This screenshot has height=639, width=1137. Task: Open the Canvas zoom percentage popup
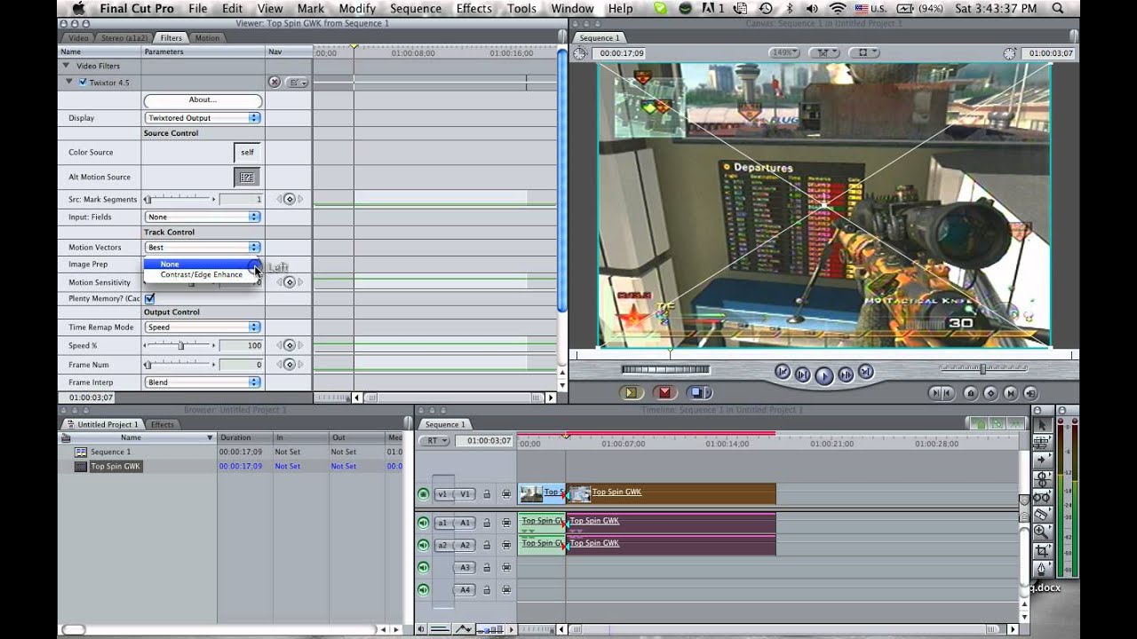pyautogui.click(x=783, y=53)
